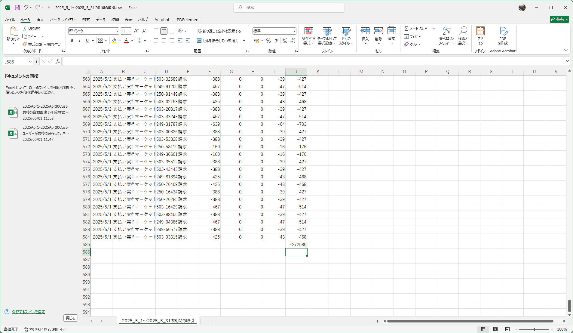
Task: Click the Borders icon
Action: 101,41
